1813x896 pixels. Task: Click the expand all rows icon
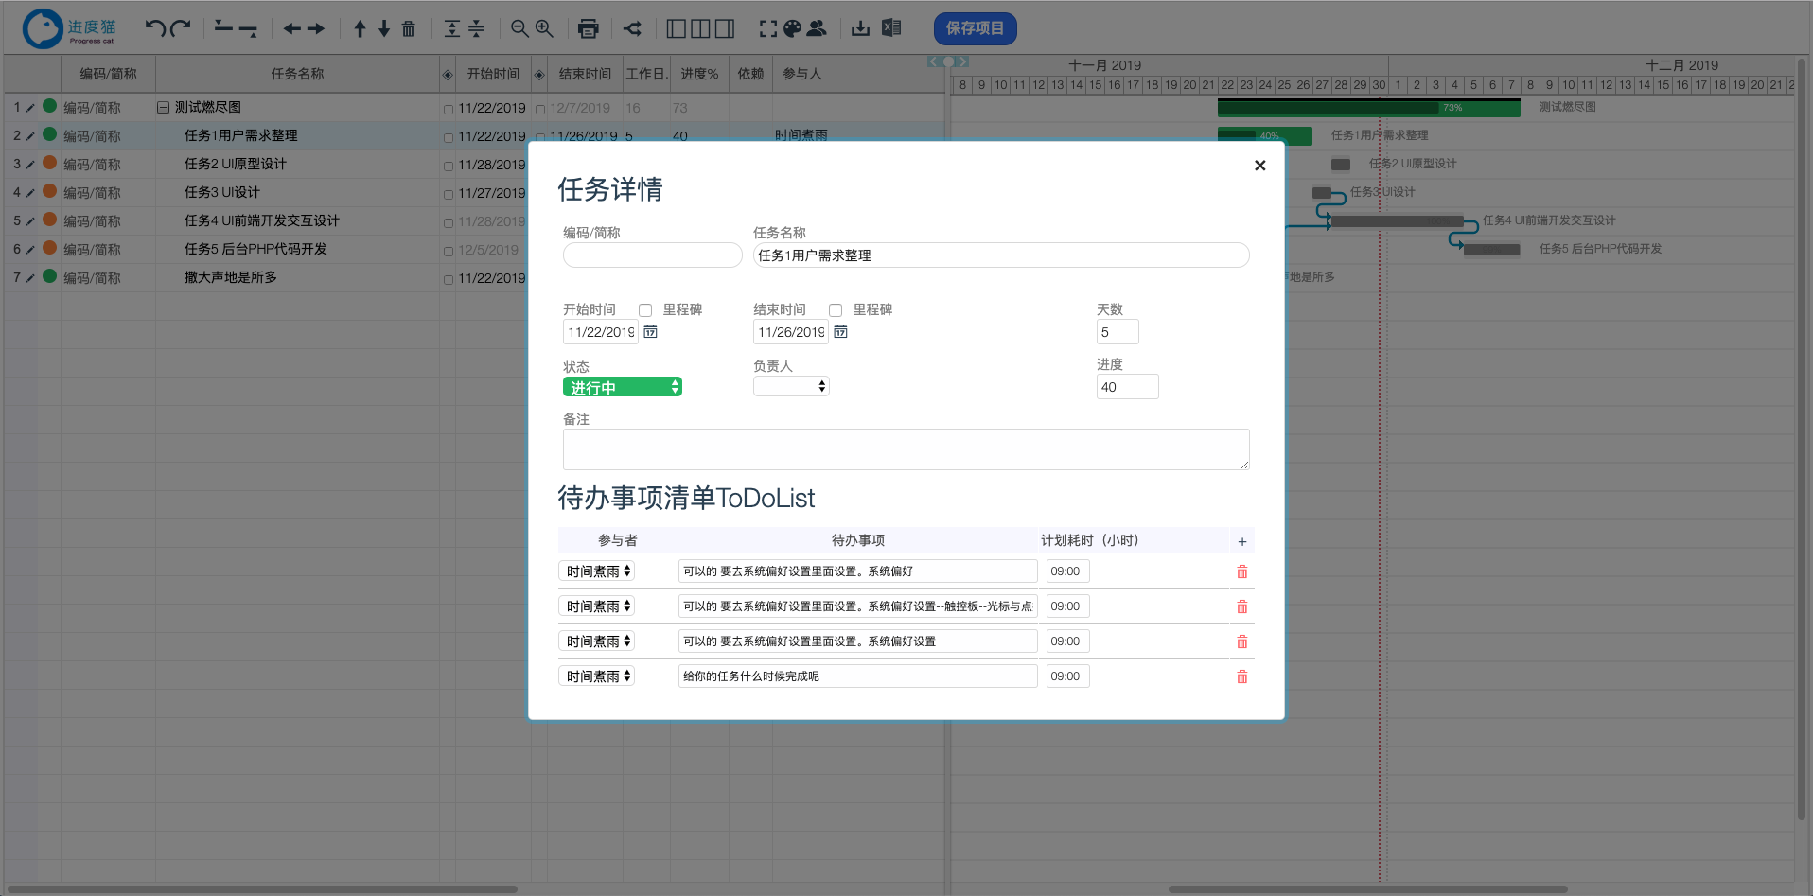click(x=452, y=29)
